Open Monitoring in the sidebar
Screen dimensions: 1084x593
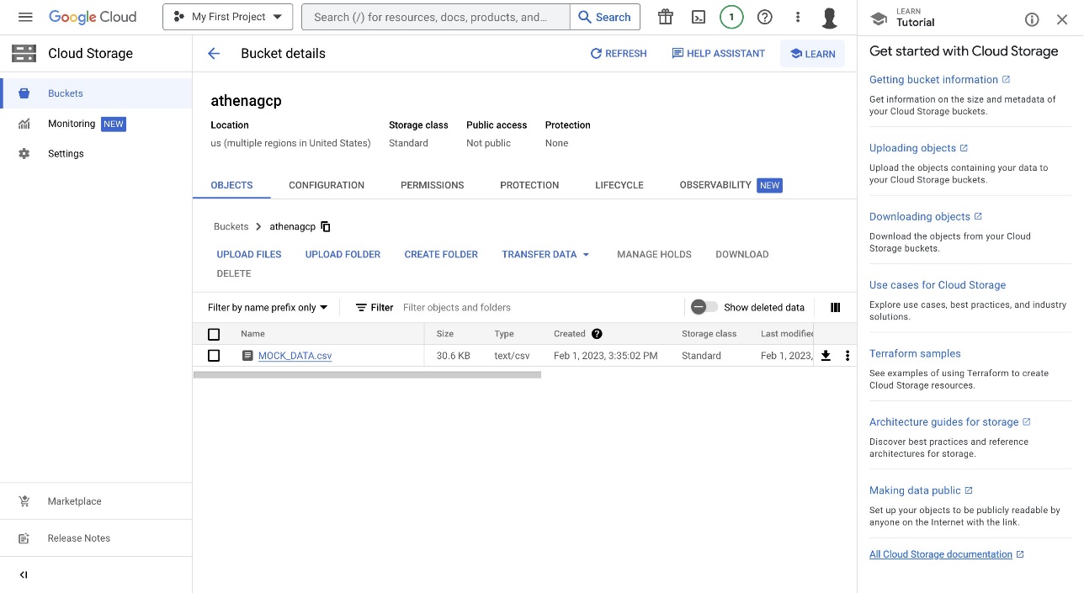(96, 124)
